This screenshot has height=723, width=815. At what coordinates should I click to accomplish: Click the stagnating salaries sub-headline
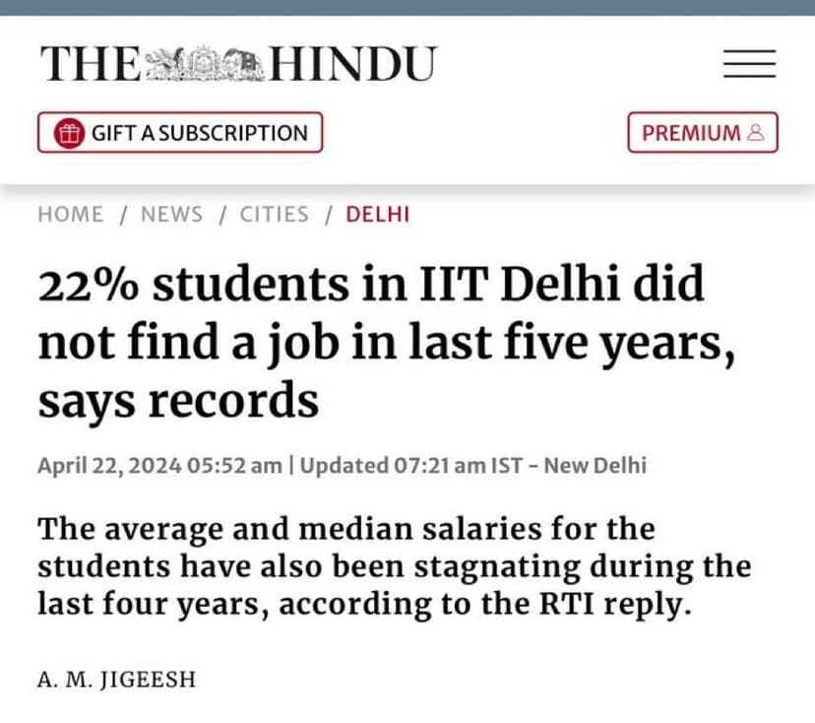(x=394, y=566)
